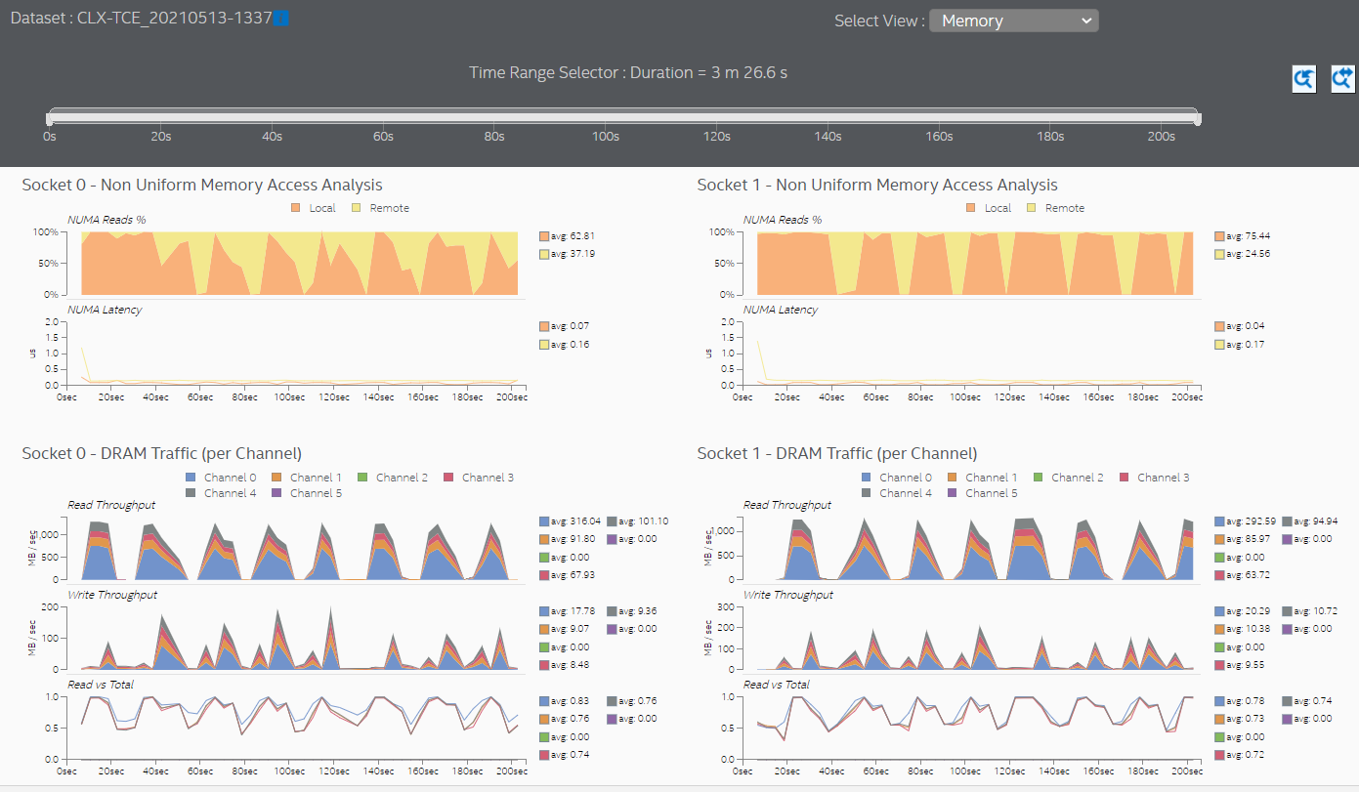Image resolution: width=1359 pixels, height=792 pixels.
Task: Toggle the Local legend swatch in Socket 1 NUMA
Action: (x=970, y=208)
